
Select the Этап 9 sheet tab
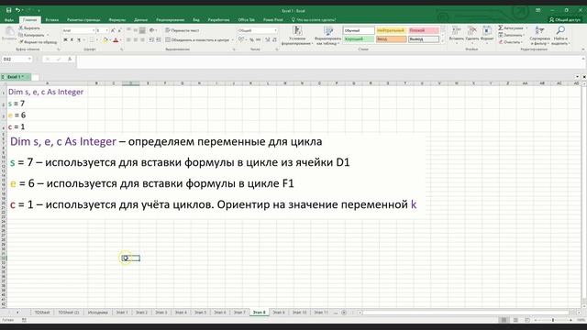click(x=279, y=312)
